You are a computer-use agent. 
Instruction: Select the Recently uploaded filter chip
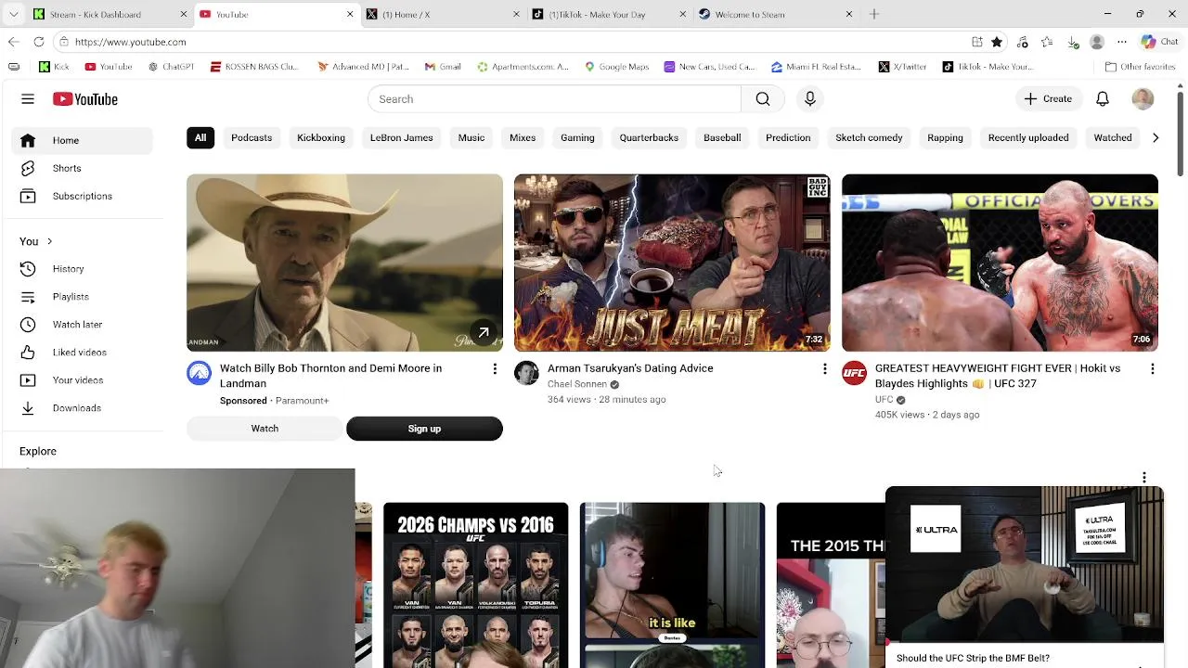pyautogui.click(x=1028, y=137)
